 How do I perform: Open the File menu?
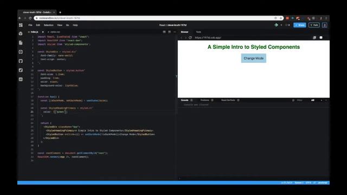30,25
